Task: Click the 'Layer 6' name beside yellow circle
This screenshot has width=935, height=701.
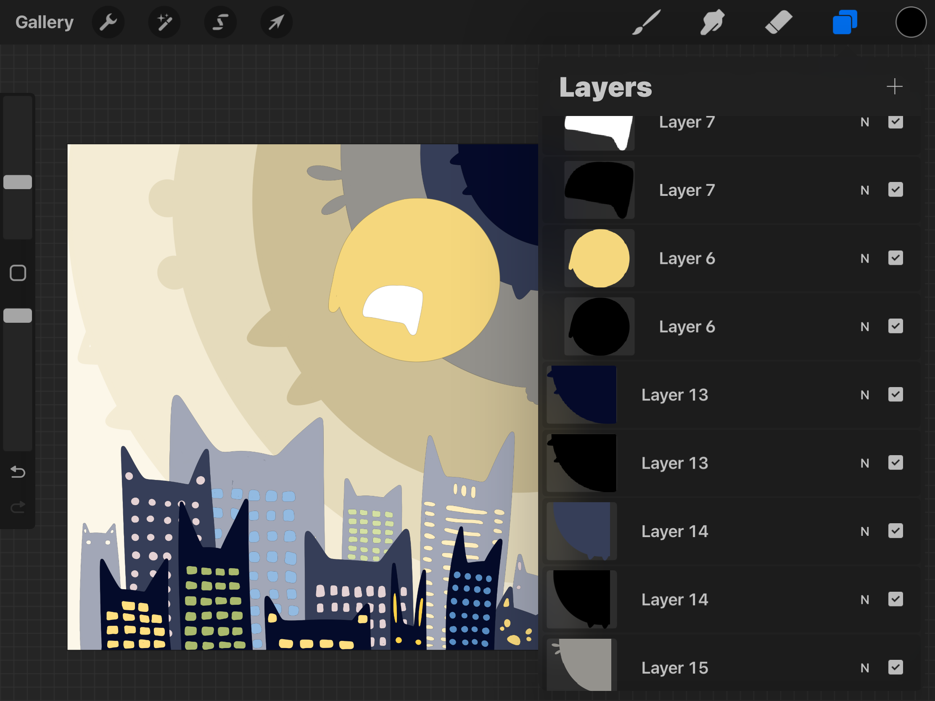Action: pos(687,258)
